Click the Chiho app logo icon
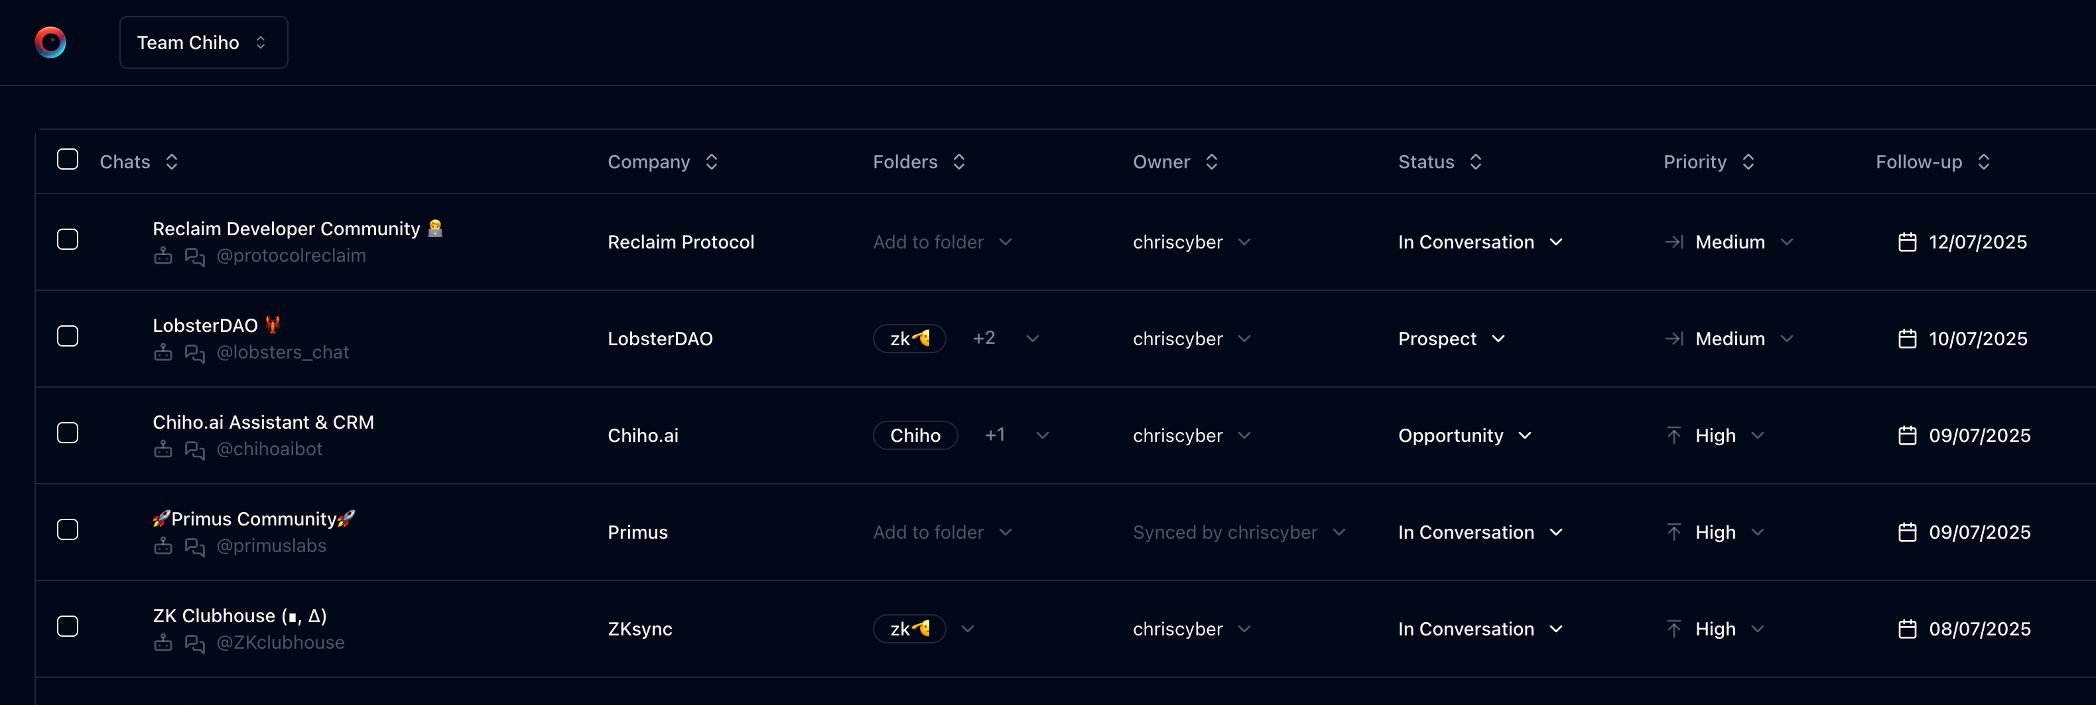The height and width of the screenshot is (705, 2096). point(50,42)
